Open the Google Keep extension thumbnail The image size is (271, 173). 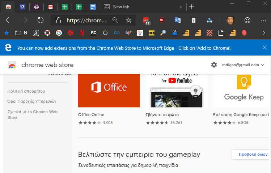point(241,90)
